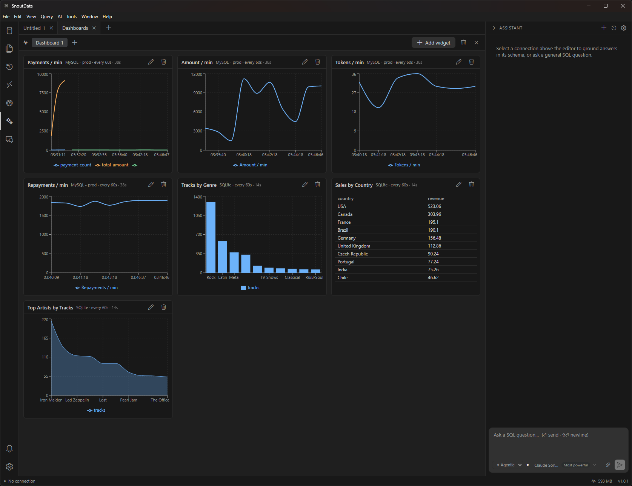Open assistant chat history icon
This screenshot has height=486, width=632.
(x=614, y=28)
